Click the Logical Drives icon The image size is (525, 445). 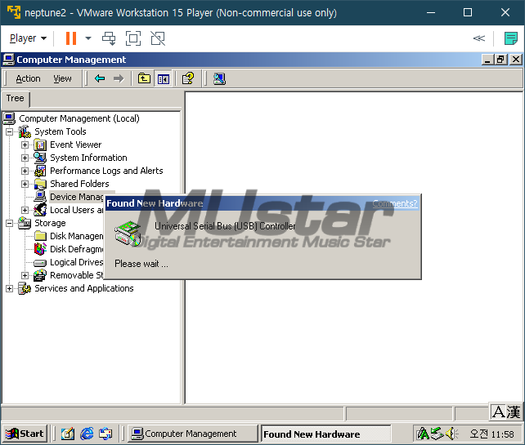[40, 262]
